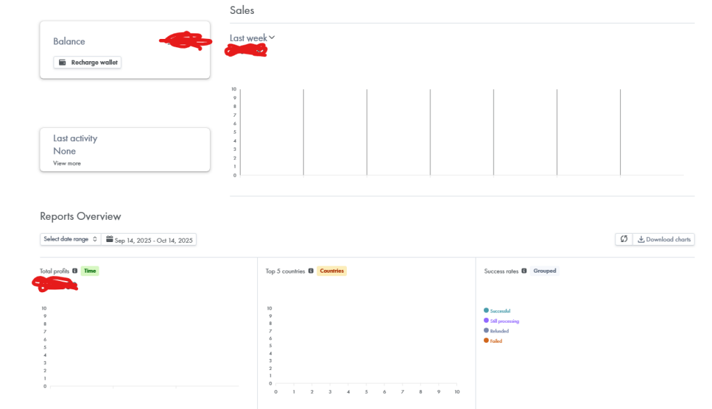Toggle the Still processing legend series

tap(504, 321)
